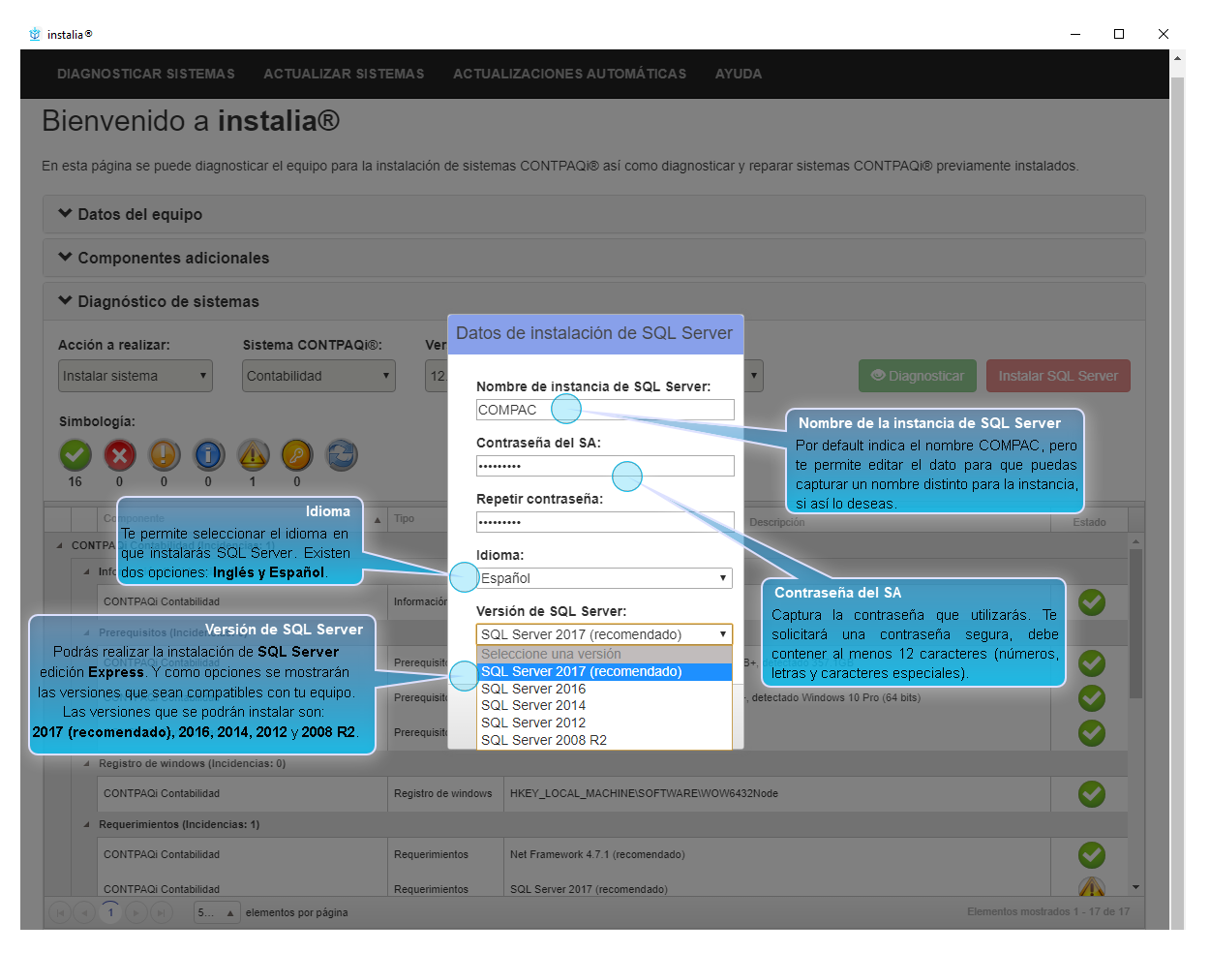
Task: Click the red X error symbology icon
Action: (119, 454)
